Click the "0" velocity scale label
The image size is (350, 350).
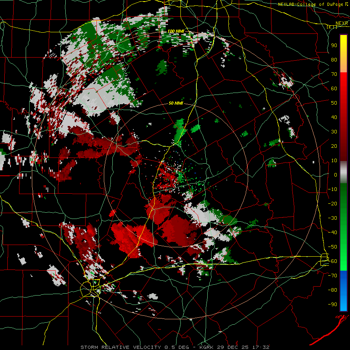(x=336, y=175)
